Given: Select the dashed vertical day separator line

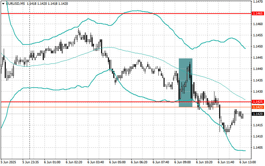Looking at the screenshot, I should pyautogui.click(x=30, y=79).
